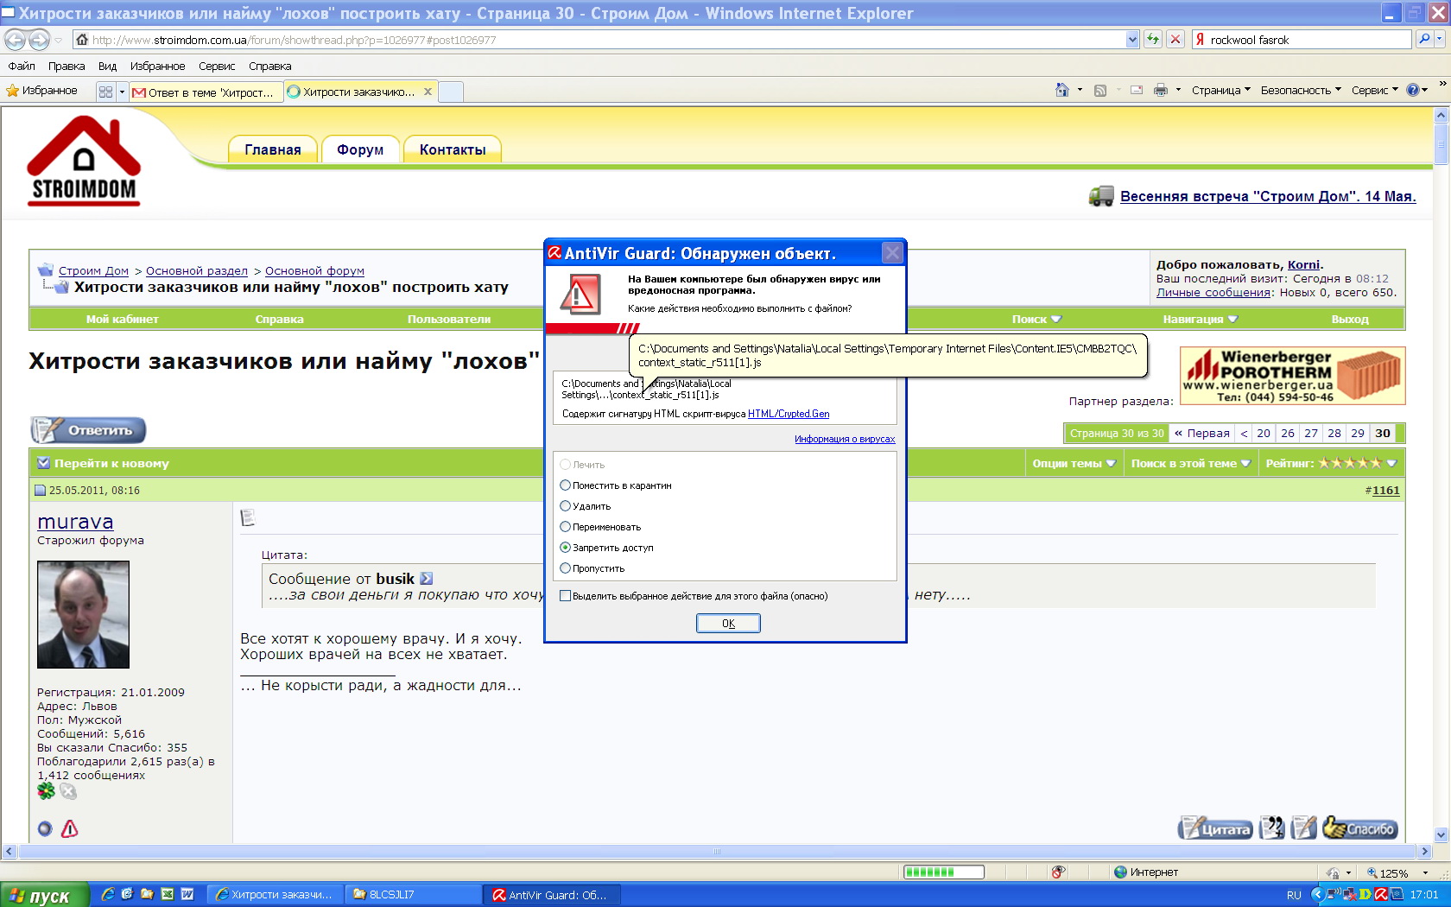Select the Поместить в карантин option

pos(616,485)
